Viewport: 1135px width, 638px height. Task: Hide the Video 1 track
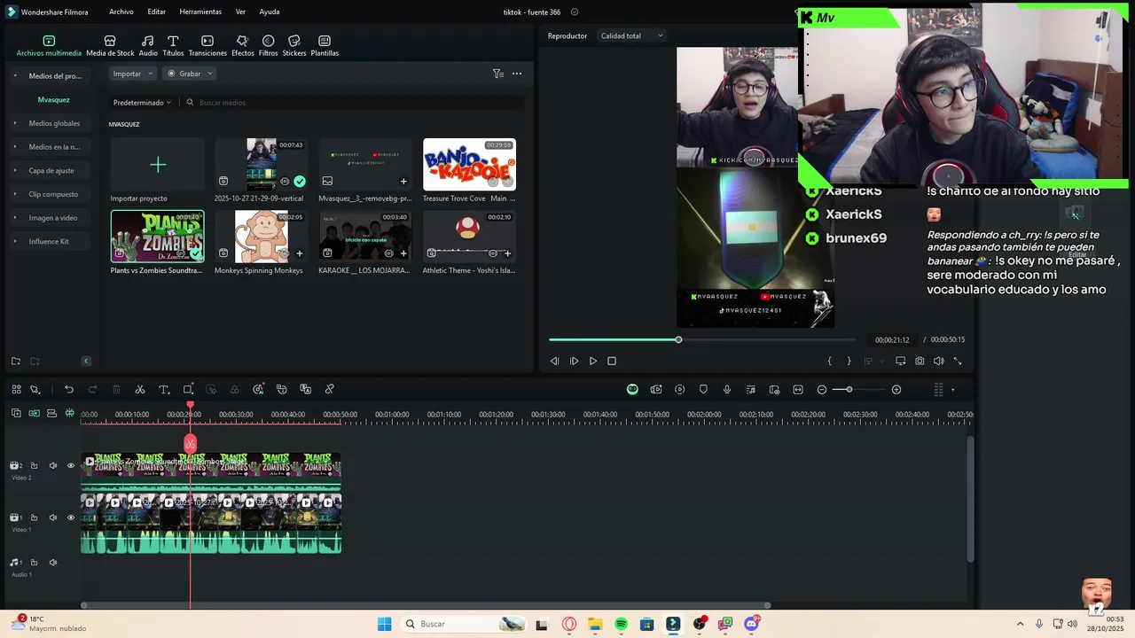(71, 517)
